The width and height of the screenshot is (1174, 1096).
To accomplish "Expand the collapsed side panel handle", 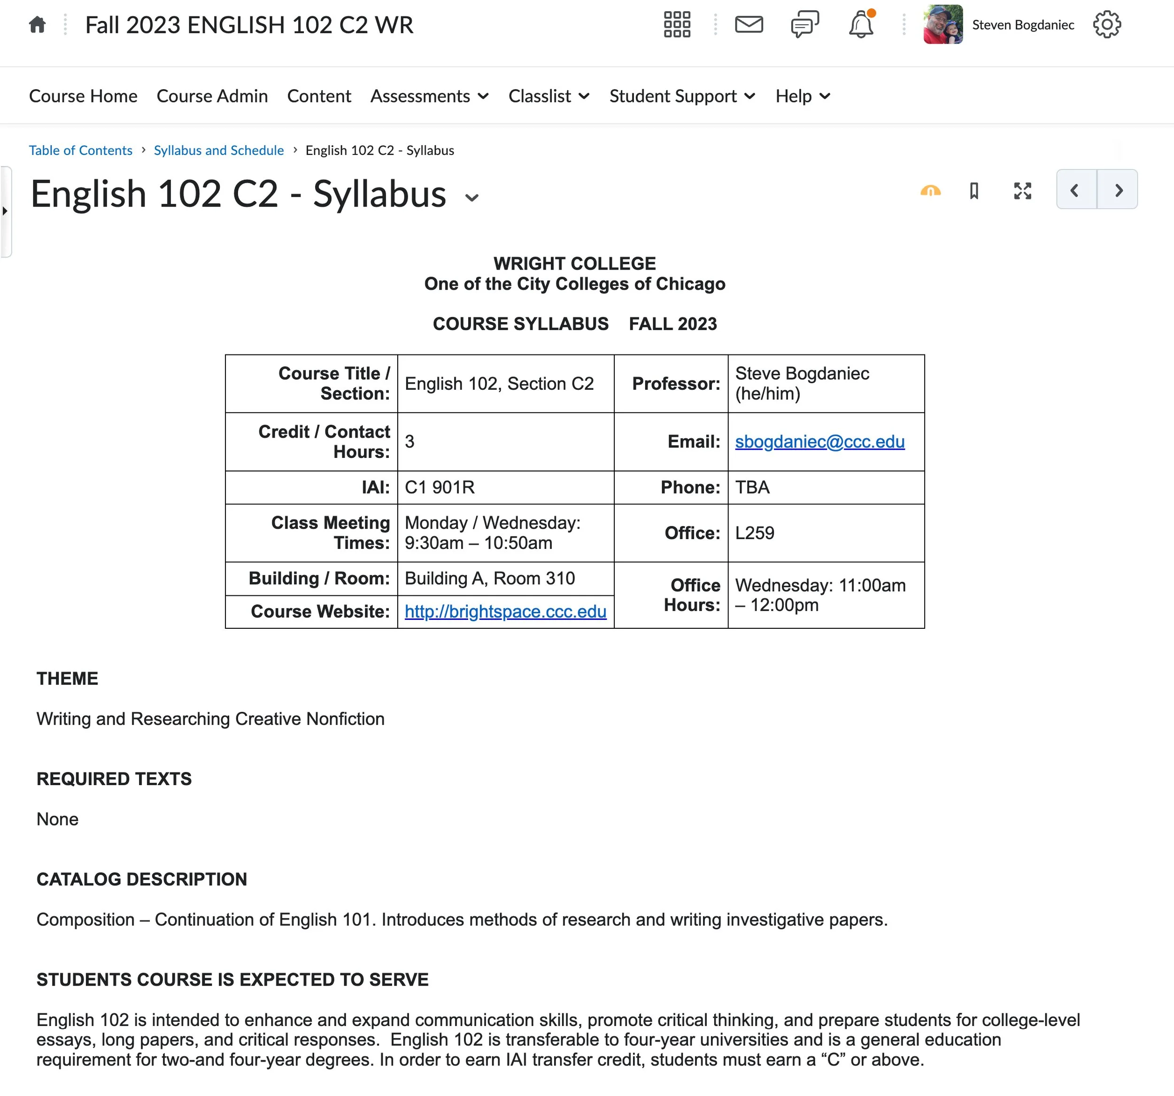I will coord(5,211).
